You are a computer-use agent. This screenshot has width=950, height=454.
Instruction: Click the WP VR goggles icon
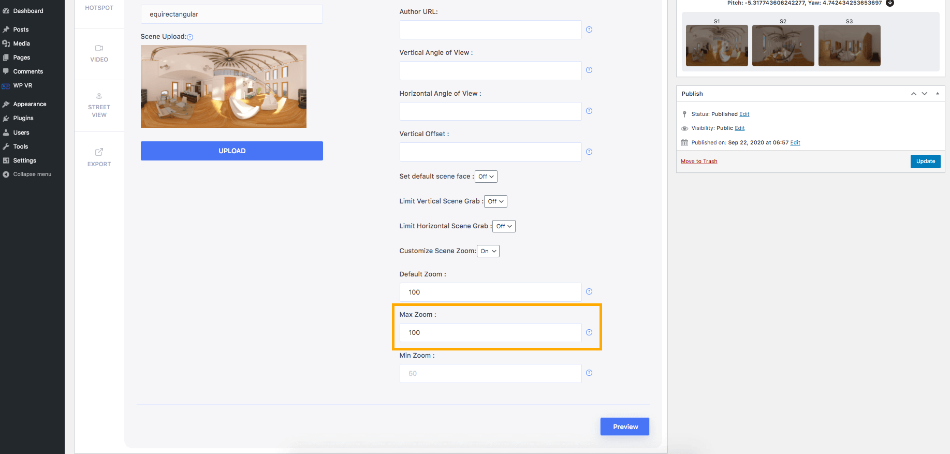point(6,86)
